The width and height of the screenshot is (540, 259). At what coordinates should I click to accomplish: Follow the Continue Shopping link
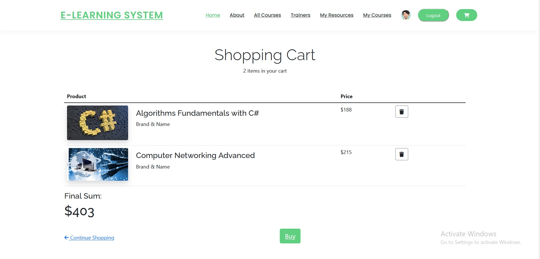(x=91, y=237)
